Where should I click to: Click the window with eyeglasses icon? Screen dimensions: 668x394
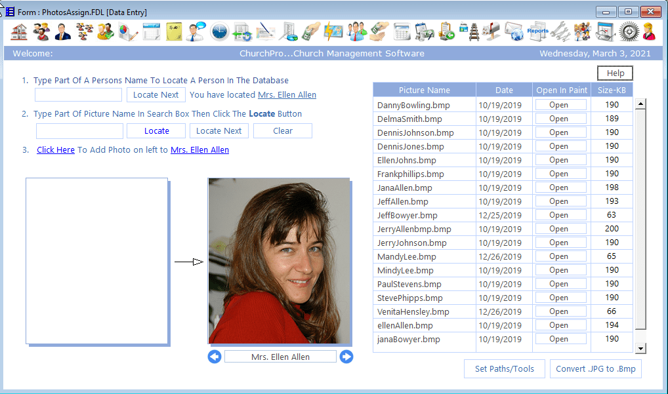click(x=606, y=32)
